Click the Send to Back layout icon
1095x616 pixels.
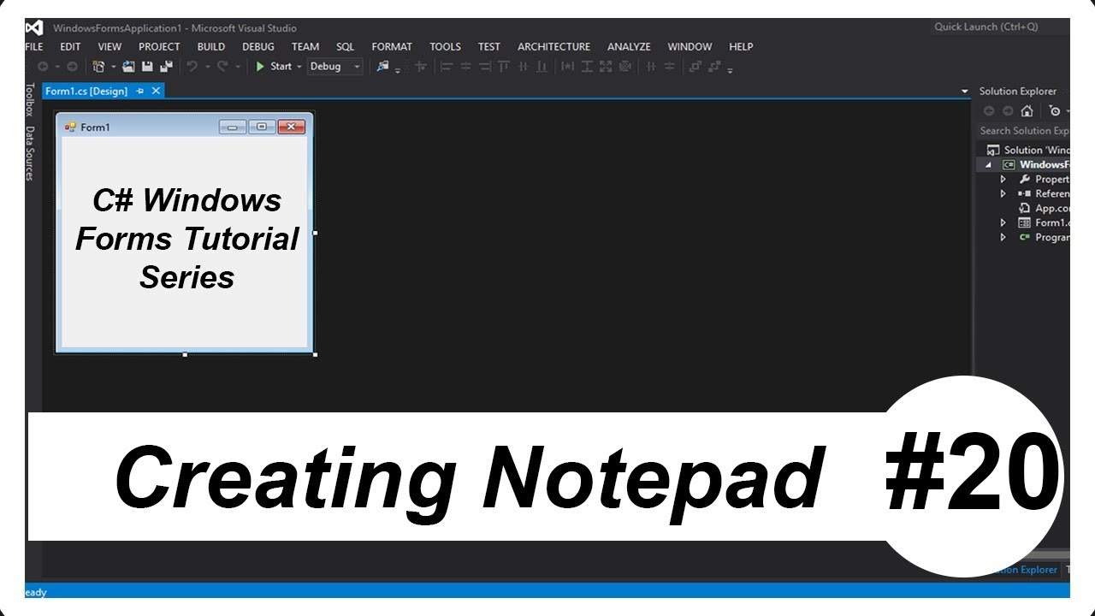(x=714, y=66)
